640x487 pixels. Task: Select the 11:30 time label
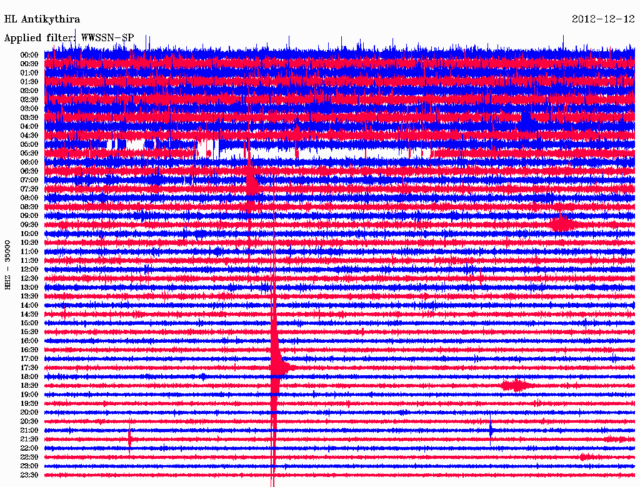[x=29, y=260]
